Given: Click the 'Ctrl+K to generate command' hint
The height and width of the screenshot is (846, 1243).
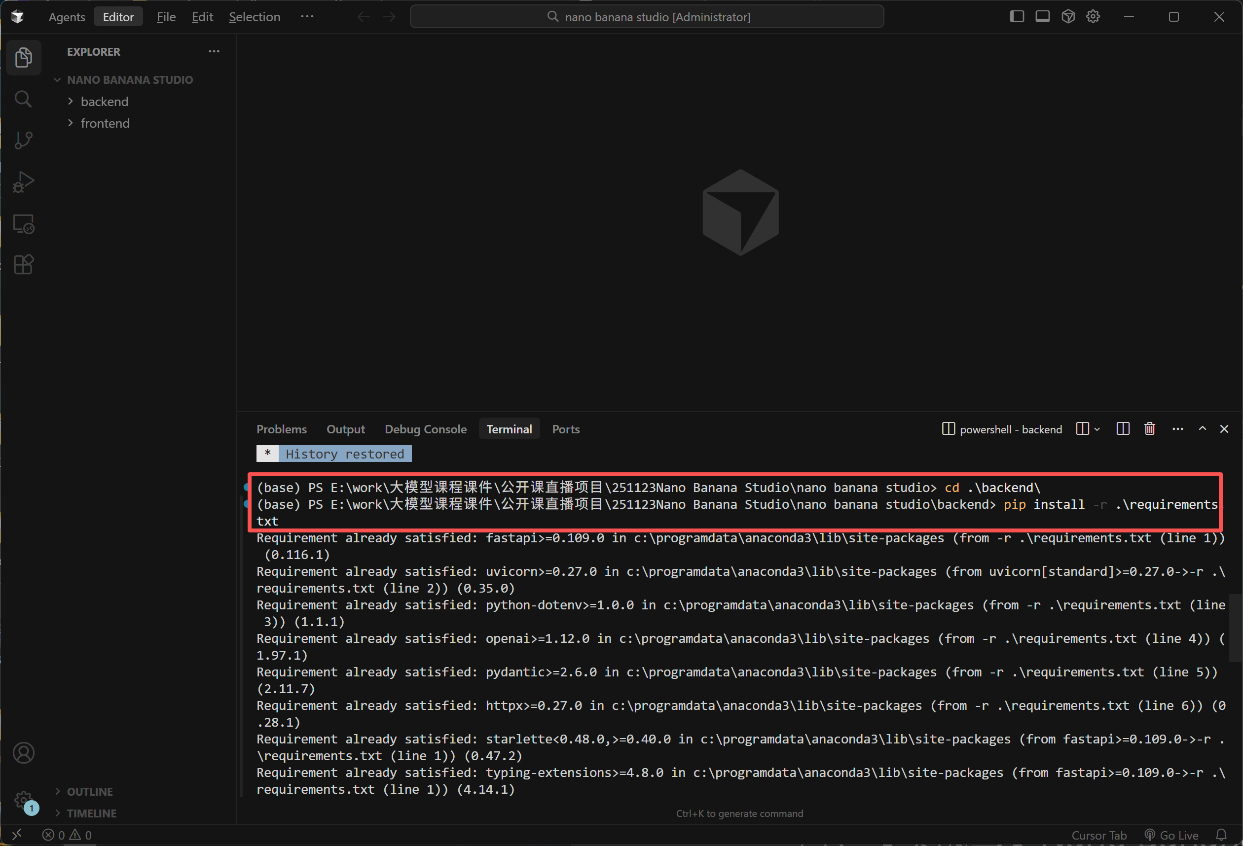Looking at the screenshot, I should [x=739, y=813].
